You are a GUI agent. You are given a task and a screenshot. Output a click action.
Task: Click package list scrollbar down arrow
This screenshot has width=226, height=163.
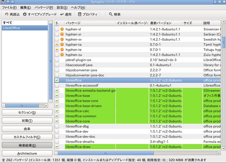pyautogui.click(x=223, y=148)
